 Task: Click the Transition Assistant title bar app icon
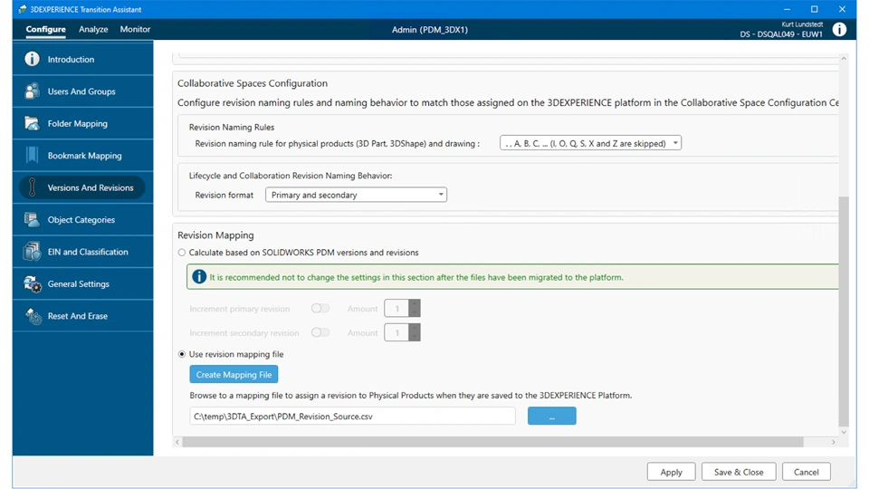(22, 9)
